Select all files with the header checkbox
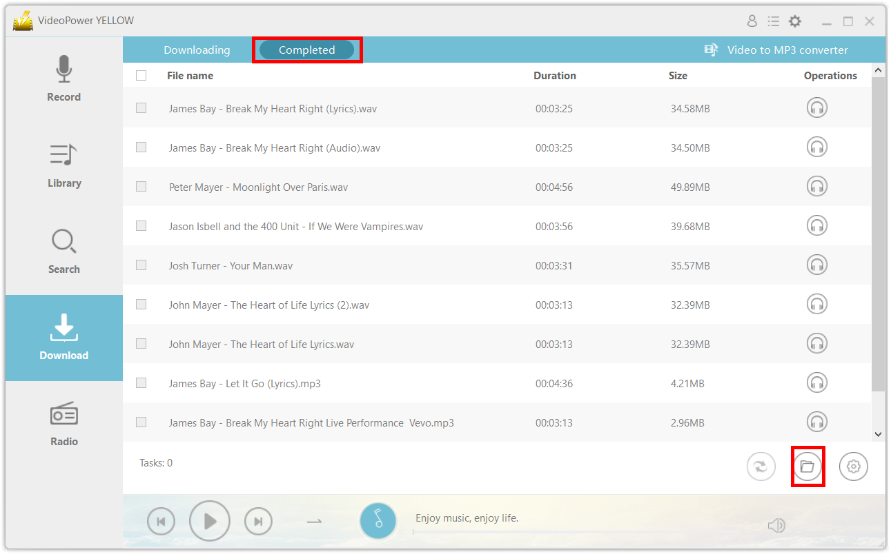 [x=141, y=75]
